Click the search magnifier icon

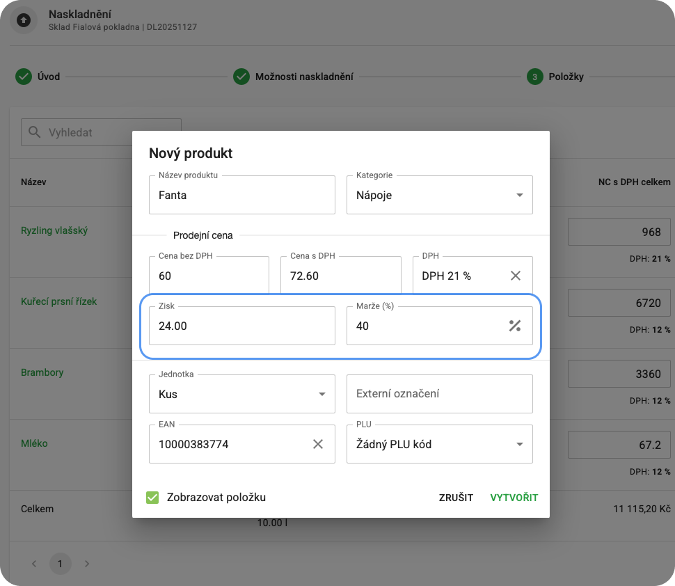pyautogui.click(x=33, y=132)
